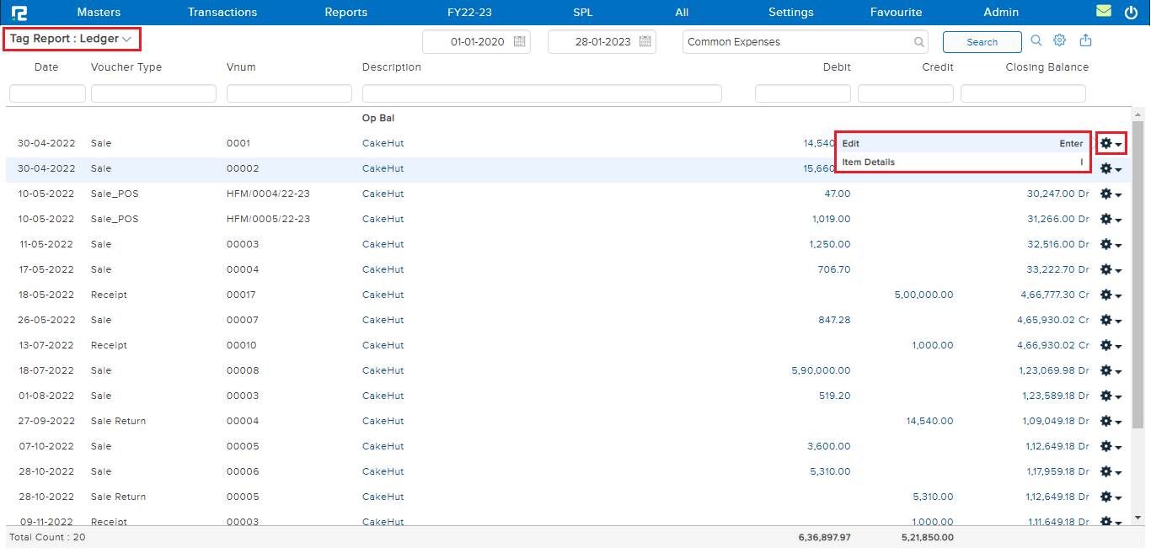
Task: Click search icon inside Common Expenses field
Action: 918,42
